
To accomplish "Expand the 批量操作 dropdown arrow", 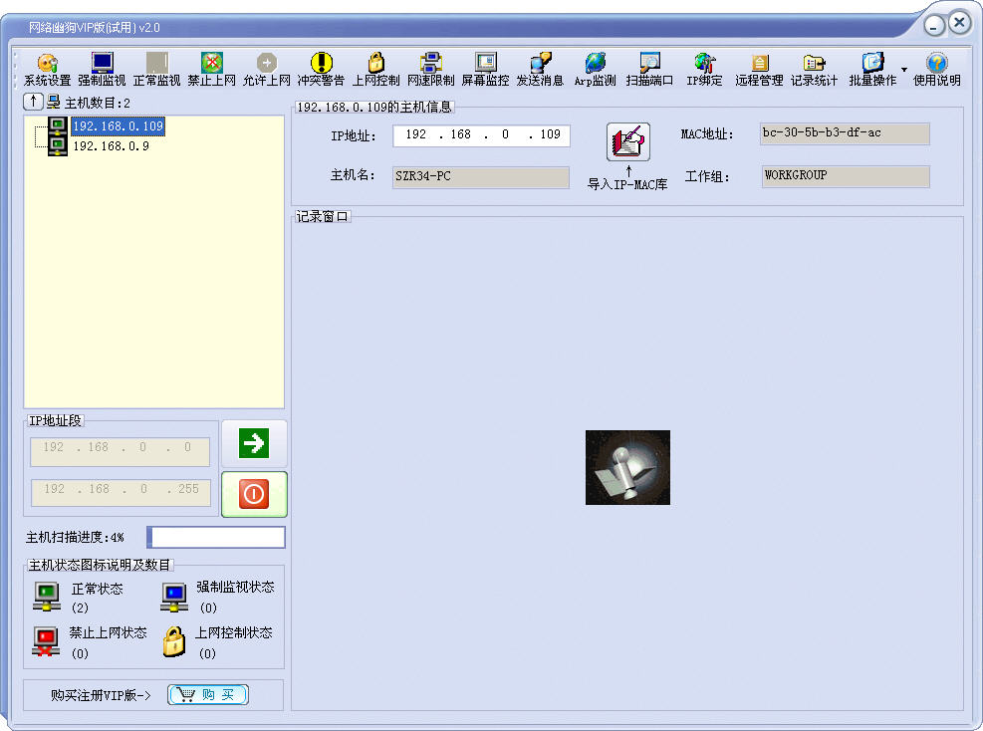I will pyautogui.click(x=904, y=70).
